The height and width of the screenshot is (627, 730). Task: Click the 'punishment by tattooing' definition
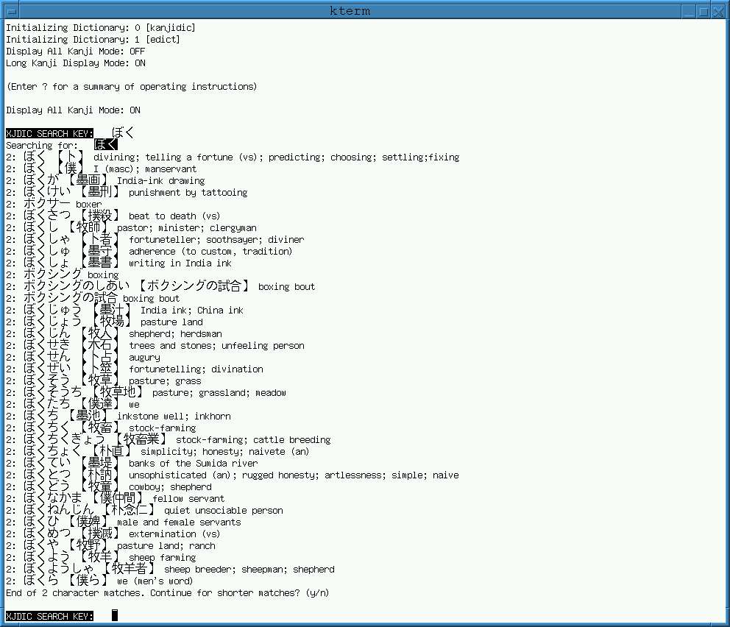tap(188, 193)
